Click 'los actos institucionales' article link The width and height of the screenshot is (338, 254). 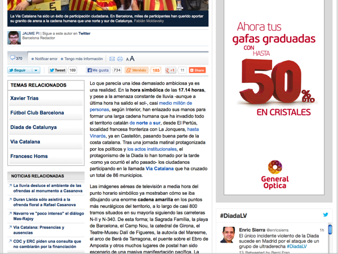coord(152,149)
